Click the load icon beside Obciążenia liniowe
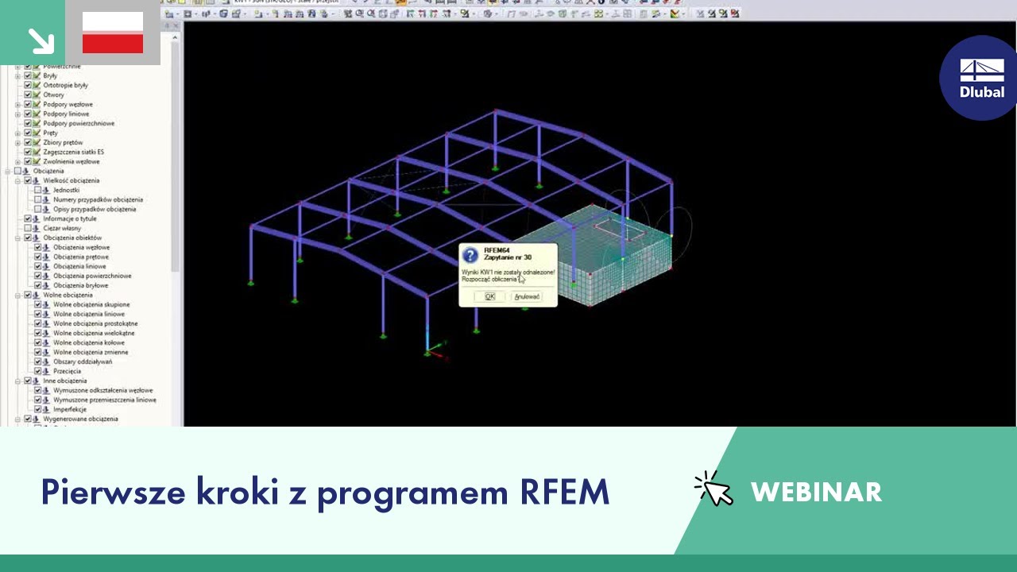The width and height of the screenshot is (1017, 572). coord(46,266)
